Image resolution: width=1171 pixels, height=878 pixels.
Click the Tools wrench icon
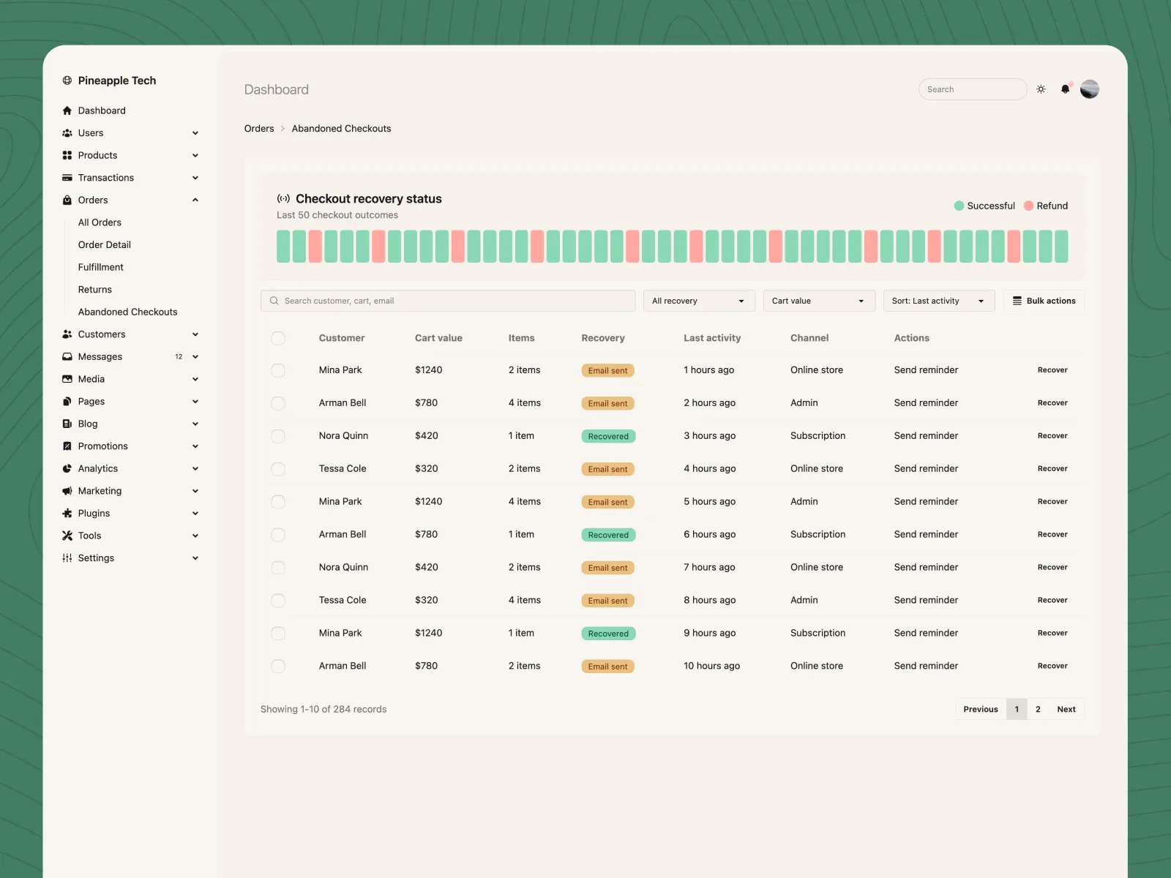click(x=67, y=536)
